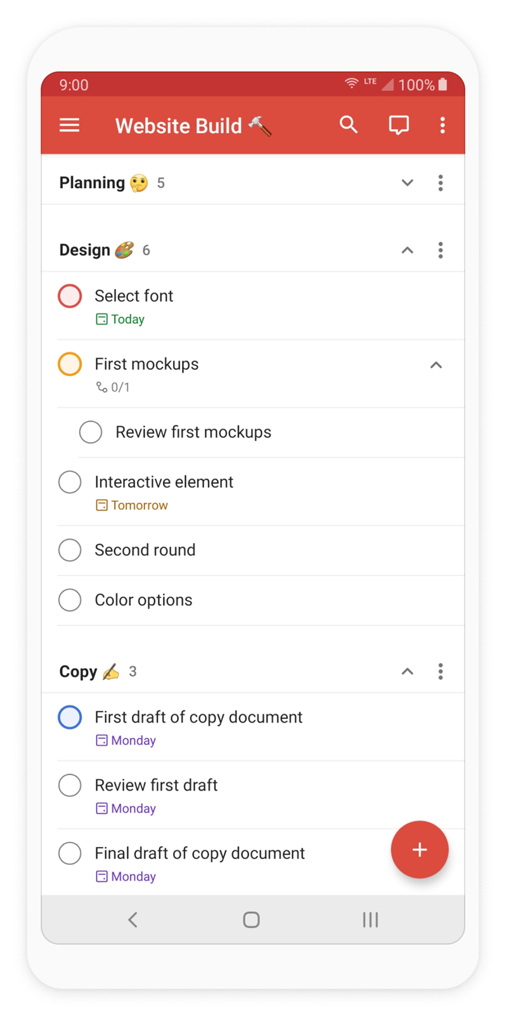Collapse the Design section chevron
Screen dimensions: 506x1016
[408, 250]
